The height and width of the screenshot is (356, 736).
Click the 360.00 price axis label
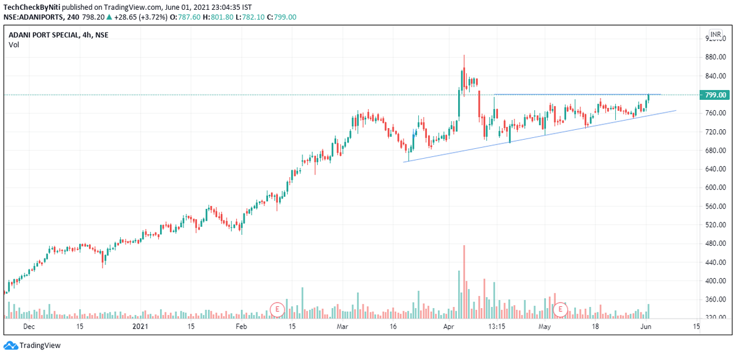click(715, 300)
